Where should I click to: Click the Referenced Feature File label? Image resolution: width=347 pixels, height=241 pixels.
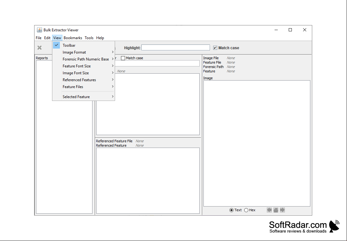coord(114,141)
